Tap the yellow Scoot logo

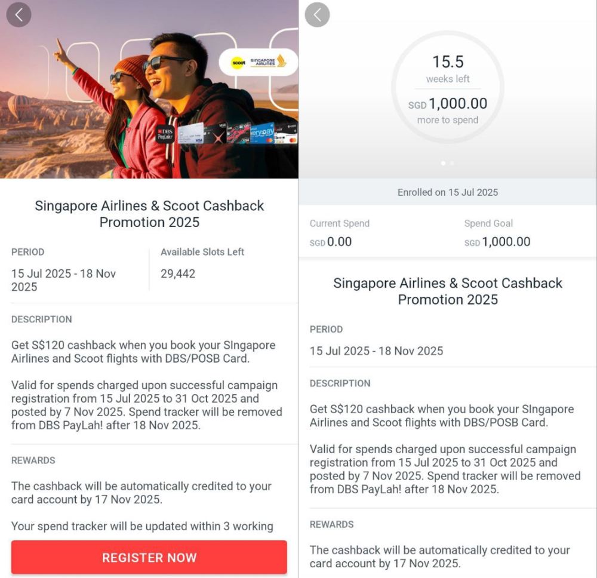pos(238,63)
